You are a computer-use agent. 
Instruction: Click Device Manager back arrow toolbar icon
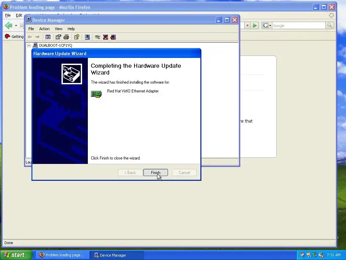(30, 37)
